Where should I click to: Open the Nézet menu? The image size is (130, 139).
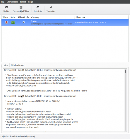(23, 2)
